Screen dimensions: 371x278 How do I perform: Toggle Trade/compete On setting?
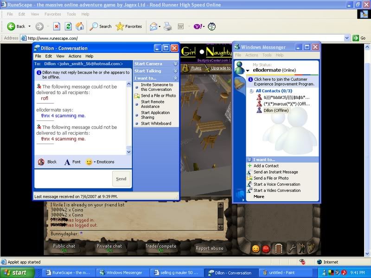click(x=160, y=248)
